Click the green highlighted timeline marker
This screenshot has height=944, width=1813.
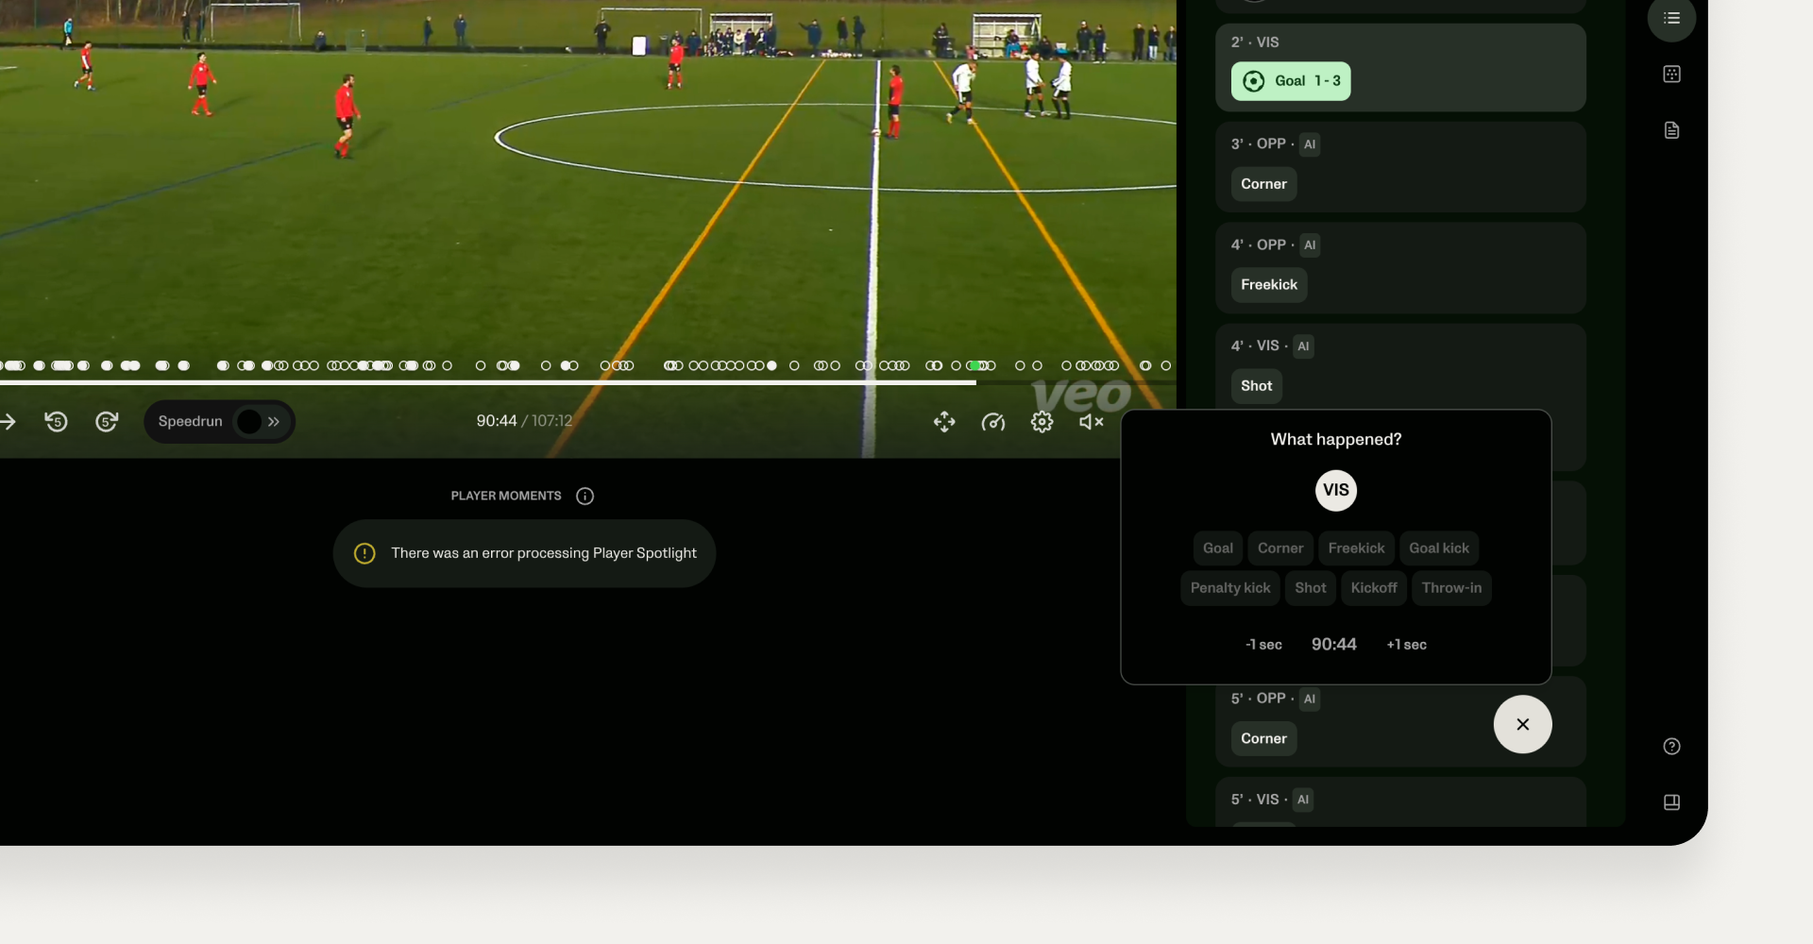[974, 365]
